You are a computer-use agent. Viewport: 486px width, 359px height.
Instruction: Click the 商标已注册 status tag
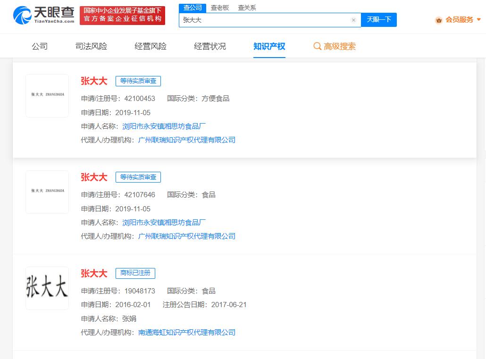pyautogui.click(x=135, y=273)
